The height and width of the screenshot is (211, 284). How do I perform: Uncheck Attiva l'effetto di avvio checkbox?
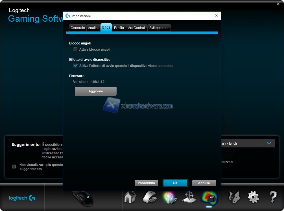coord(75,66)
